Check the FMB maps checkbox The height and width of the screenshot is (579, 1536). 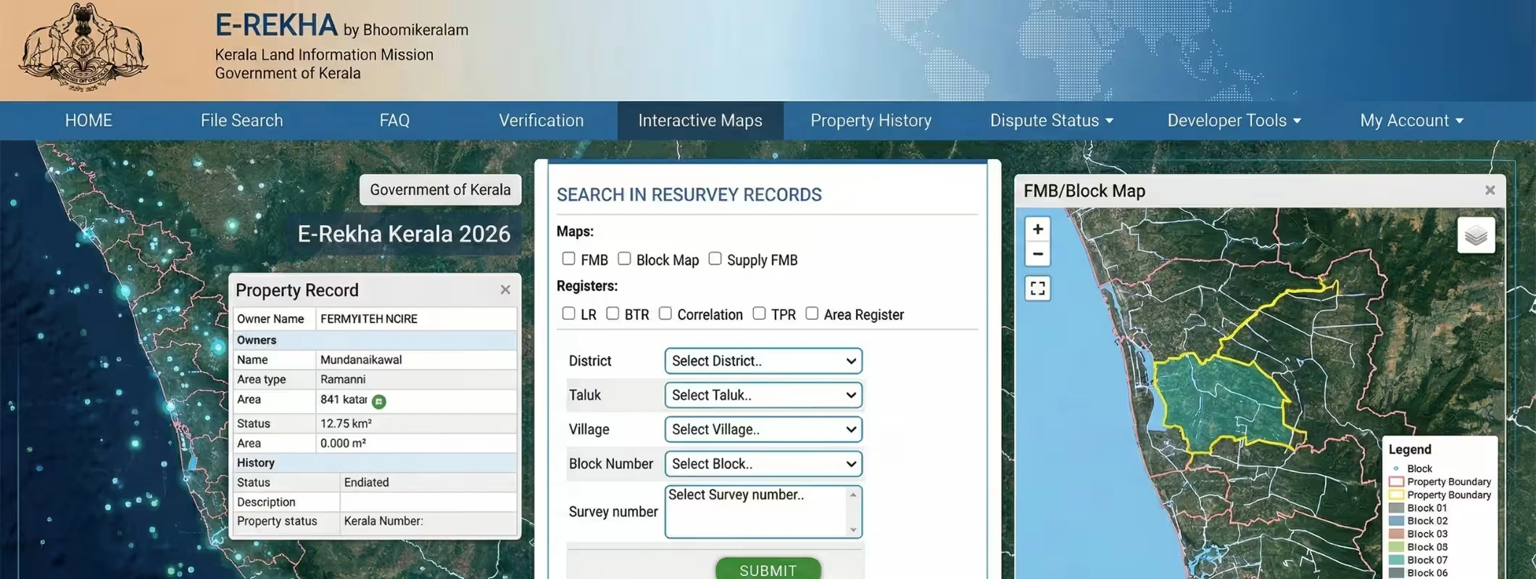[x=568, y=258]
